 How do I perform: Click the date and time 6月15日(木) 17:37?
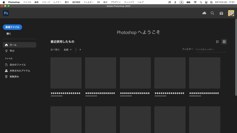click(x=225, y=2)
